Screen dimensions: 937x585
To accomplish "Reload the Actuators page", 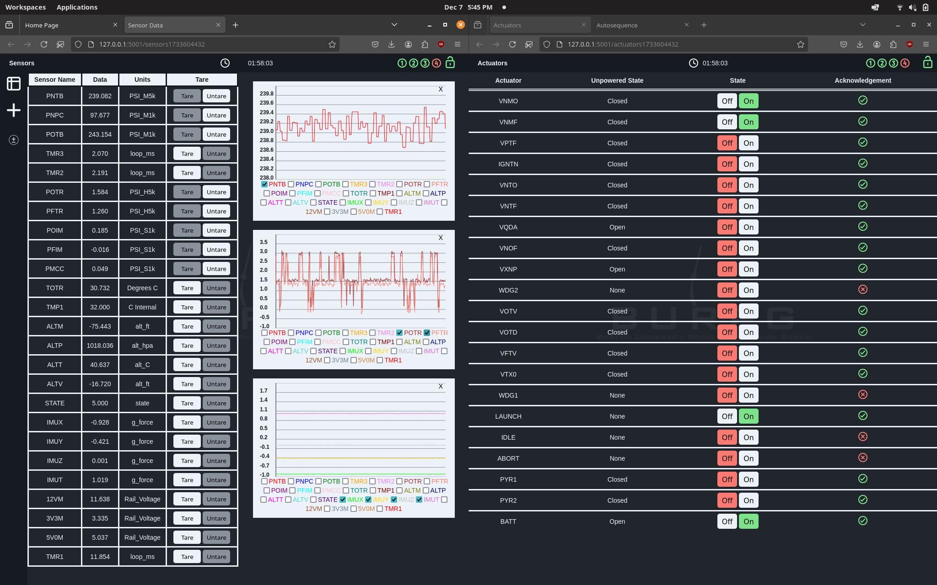I will 512,44.
